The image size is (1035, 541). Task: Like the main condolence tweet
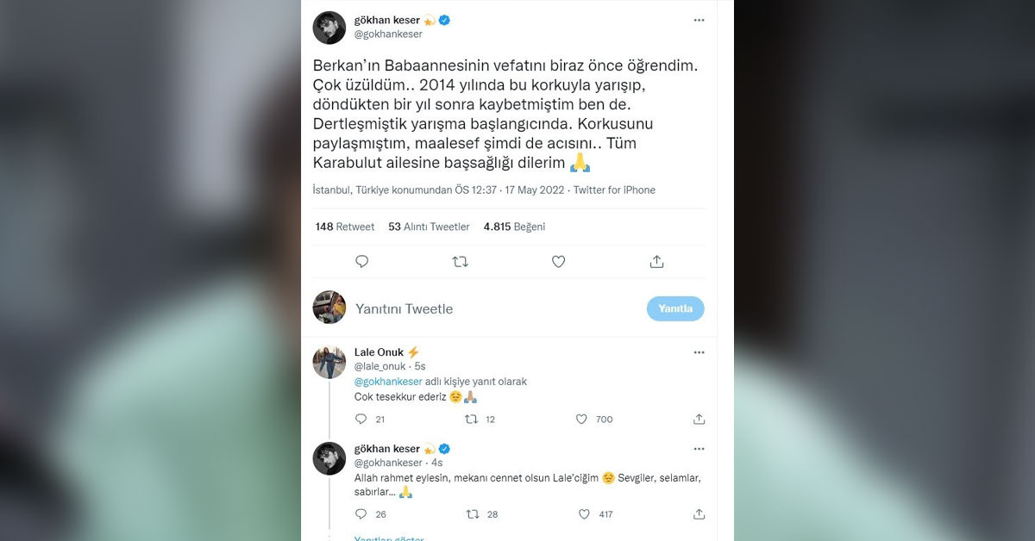click(558, 261)
